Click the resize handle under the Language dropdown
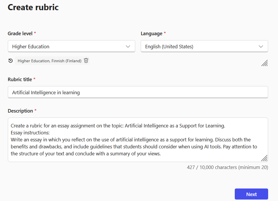Screen dimensions: 278x201 coord(264,63)
